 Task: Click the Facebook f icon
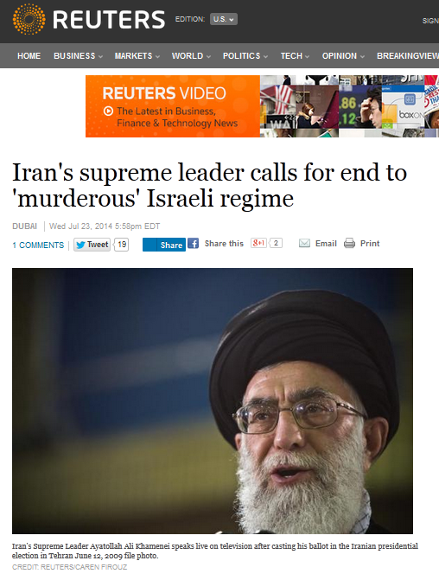pyautogui.click(x=193, y=244)
